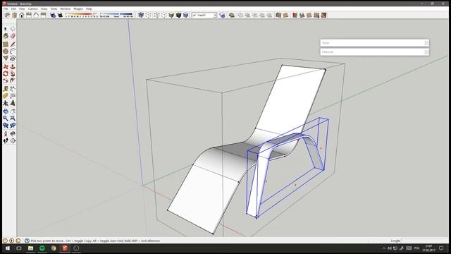Activate the Orbit camera tool
This screenshot has height=254, width=451.
(6, 111)
